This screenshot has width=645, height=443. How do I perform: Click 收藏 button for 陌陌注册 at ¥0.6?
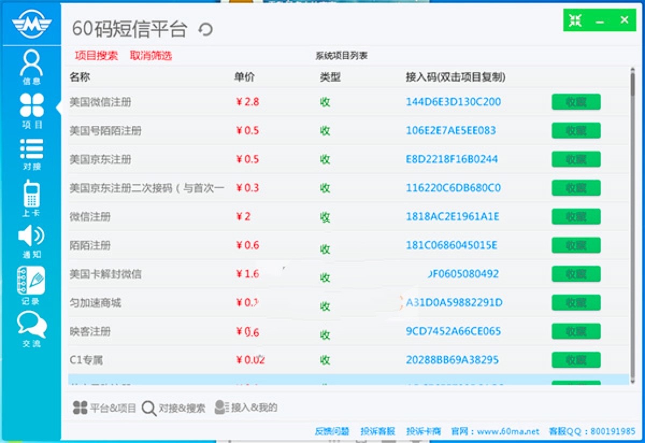pyautogui.click(x=576, y=245)
